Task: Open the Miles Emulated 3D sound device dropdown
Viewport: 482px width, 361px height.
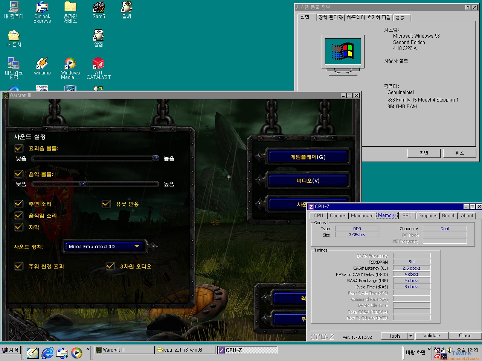Action: coord(104,247)
